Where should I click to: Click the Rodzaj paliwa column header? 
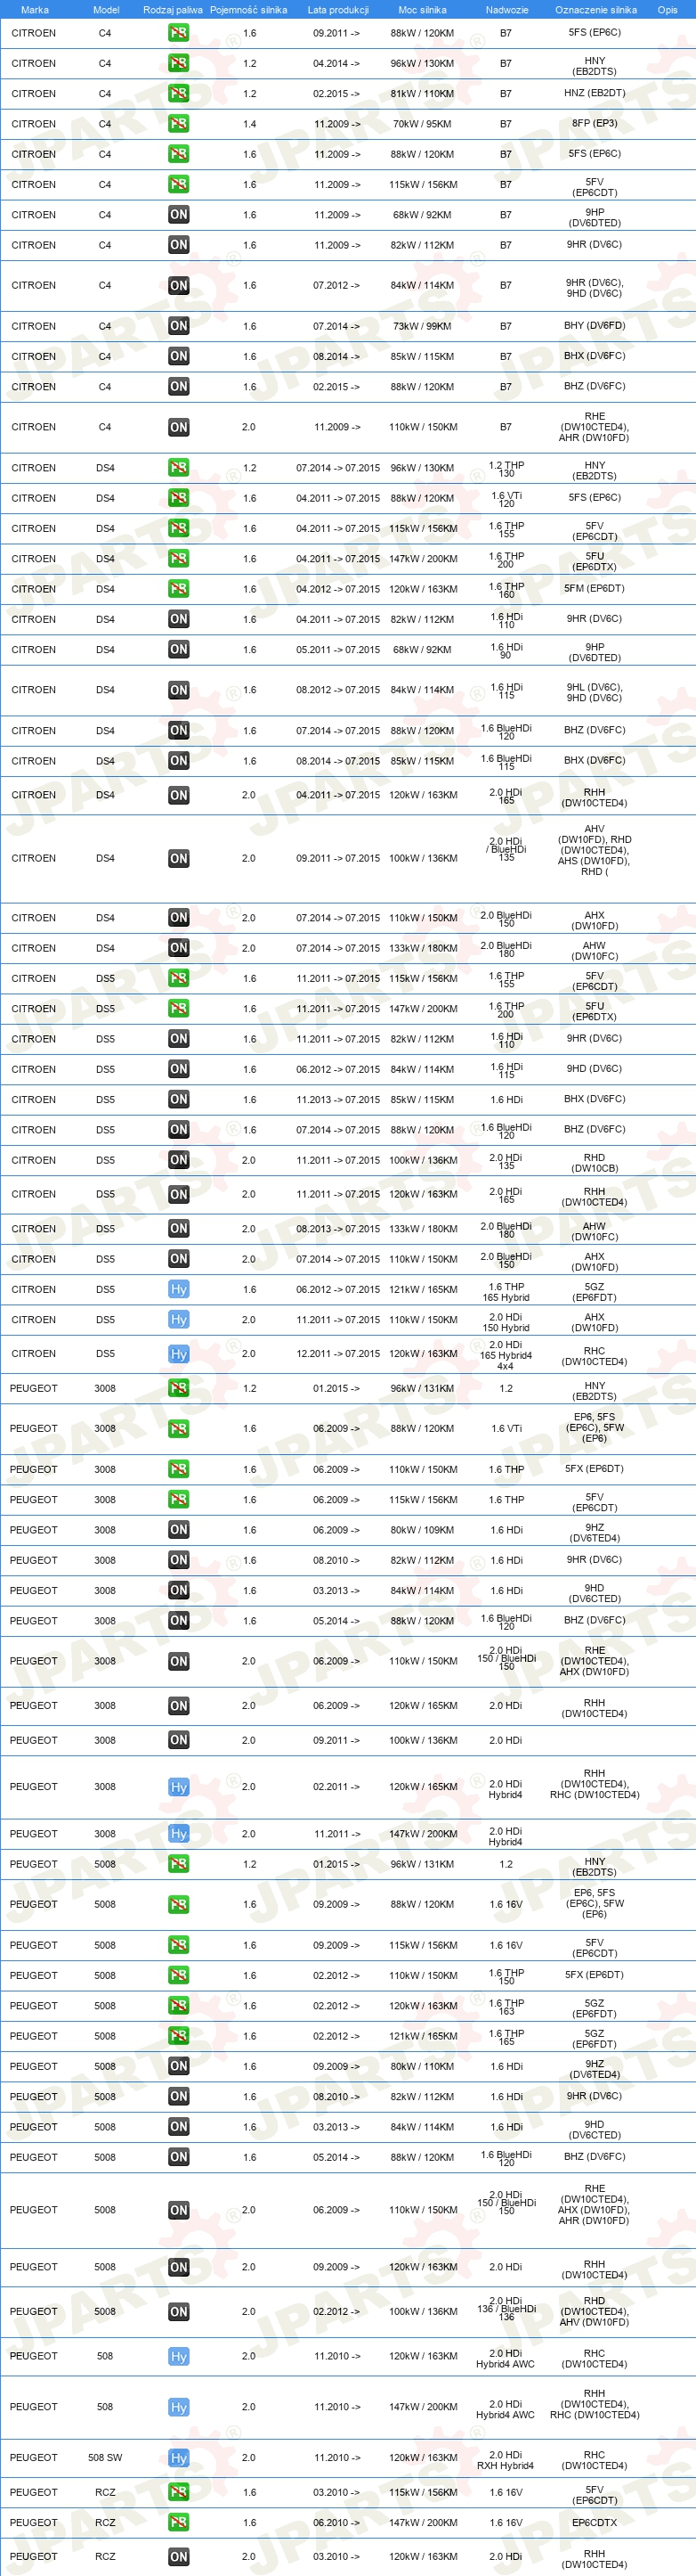click(x=173, y=10)
